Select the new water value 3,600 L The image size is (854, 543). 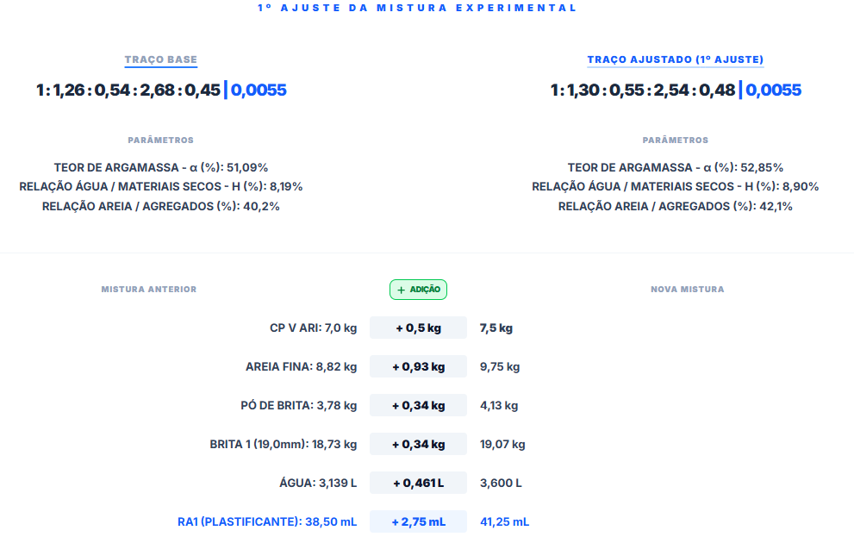(x=501, y=484)
